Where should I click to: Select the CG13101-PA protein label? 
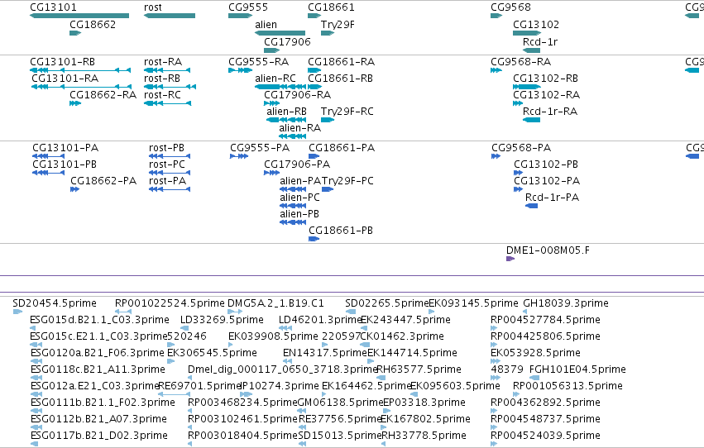[x=65, y=148]
